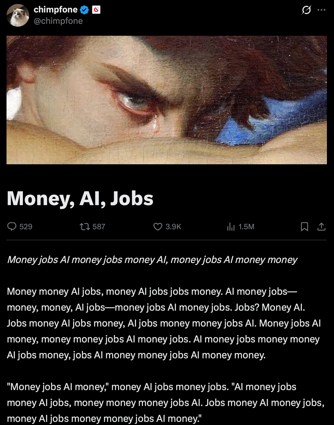Click the 587 reposts count
The height and width of the screenshot is (425, 334).
tap(99, 227)
